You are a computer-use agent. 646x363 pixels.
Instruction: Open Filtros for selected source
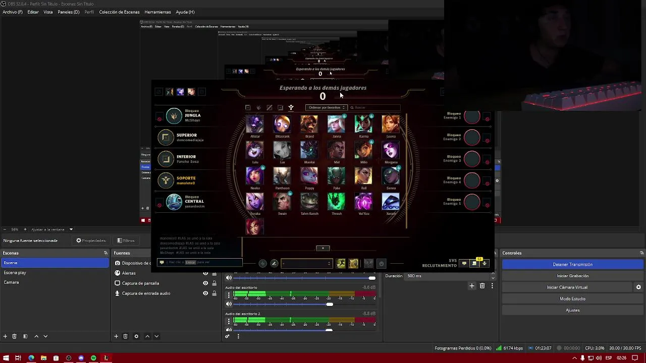(x=126, y=240)
